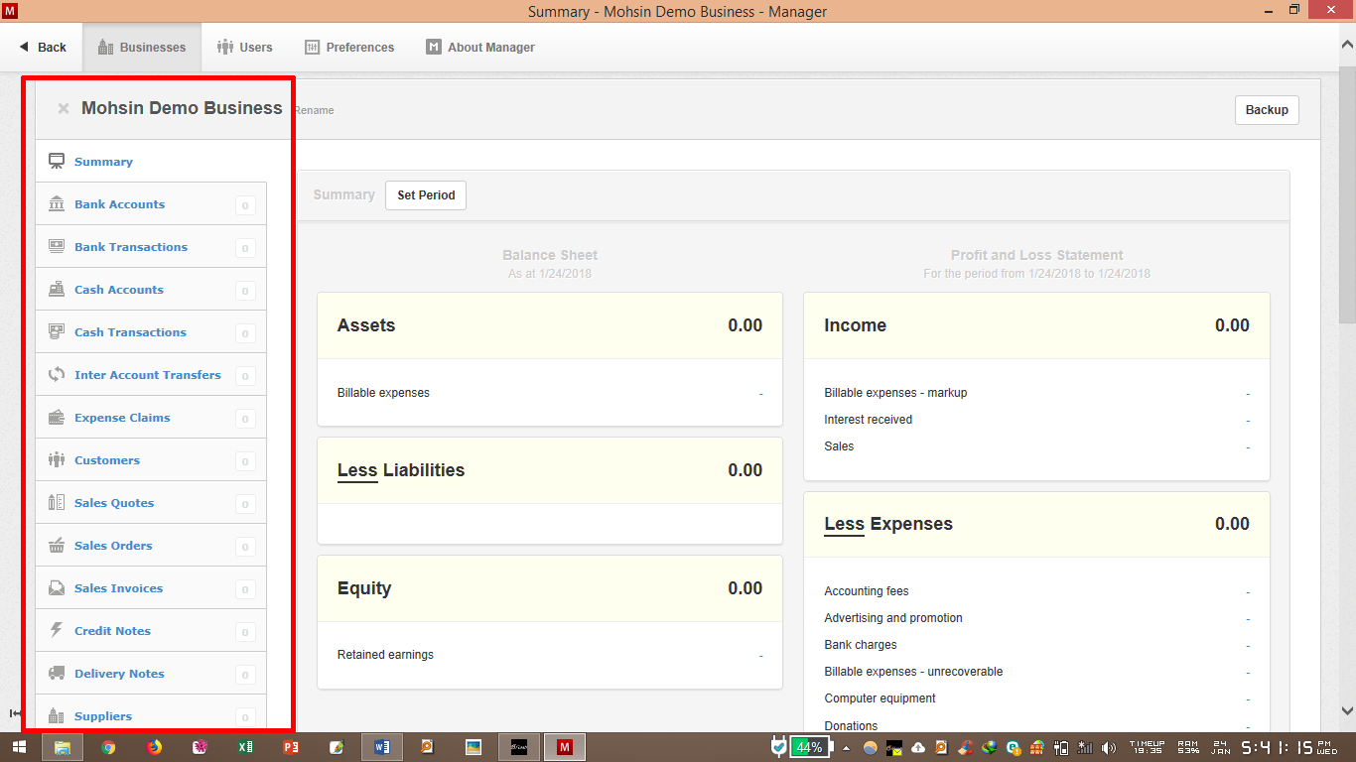Go to Cash Transactions
The image size is (1356, 762).
[130, 332]
